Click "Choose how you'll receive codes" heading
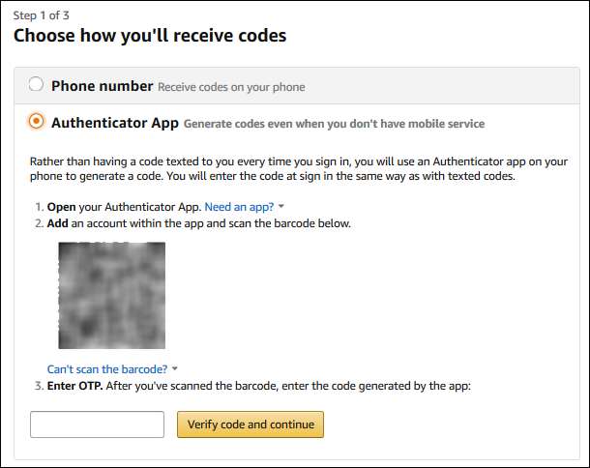 149,37
